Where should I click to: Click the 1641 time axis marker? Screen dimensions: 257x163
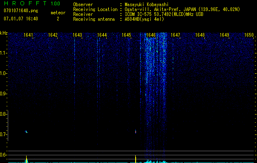point(28,35)
